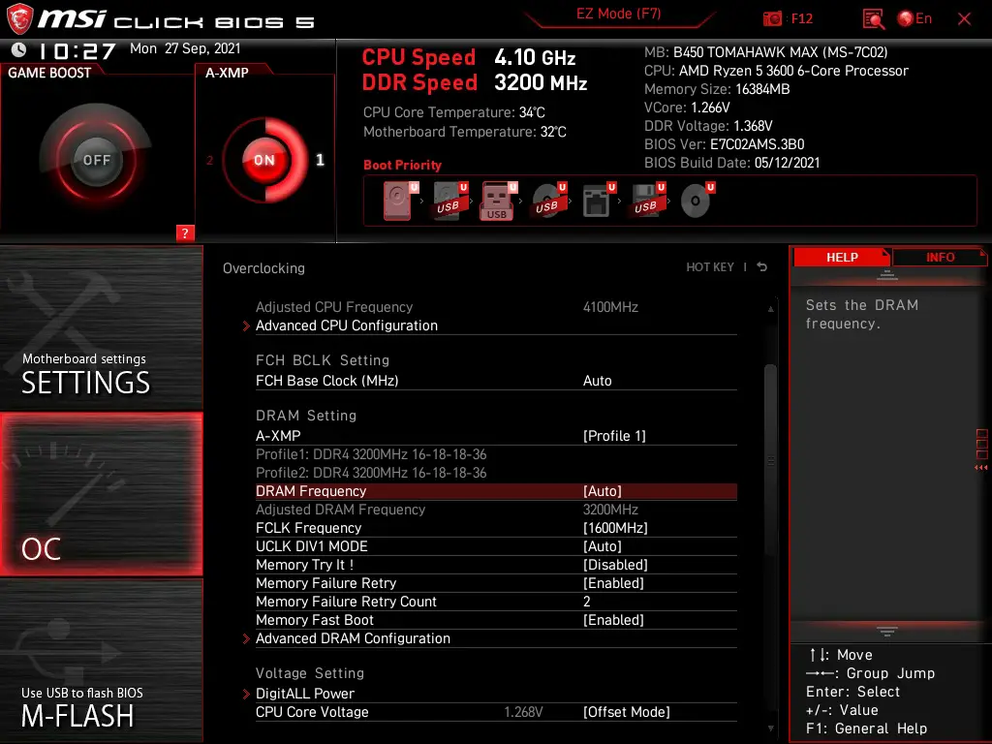
Task: Open the M-FLASH BIOS flashing section
Action: (101, 661)
